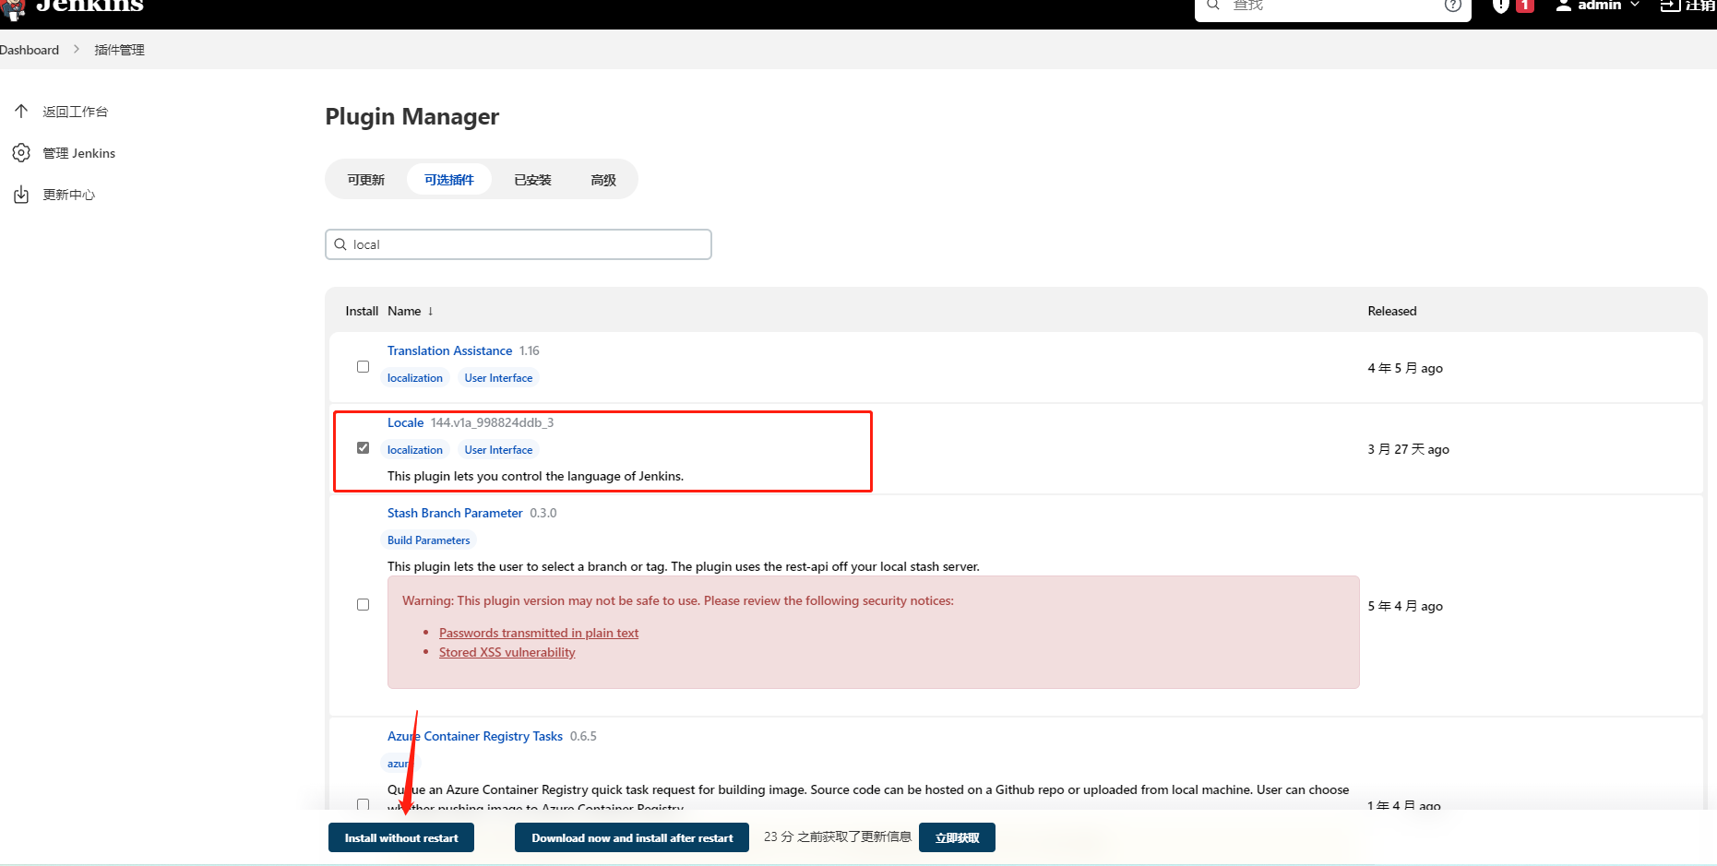Open the 管理 Jenkins gear icon
This screenshot has width=1717, height=866.
[21, 152]
